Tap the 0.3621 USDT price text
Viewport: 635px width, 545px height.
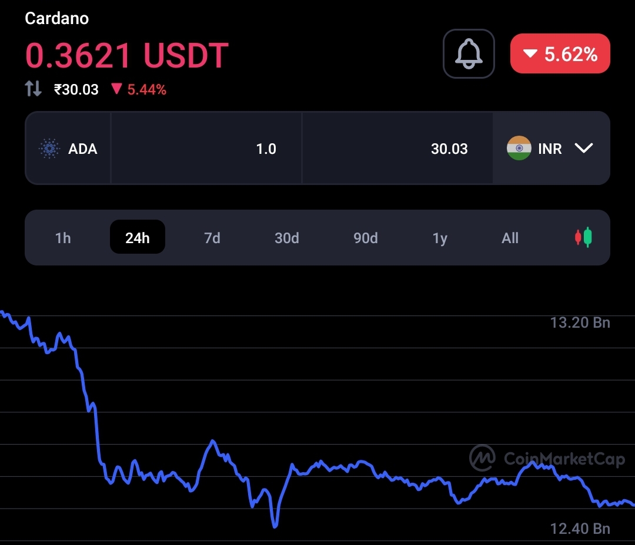point(127,55)
